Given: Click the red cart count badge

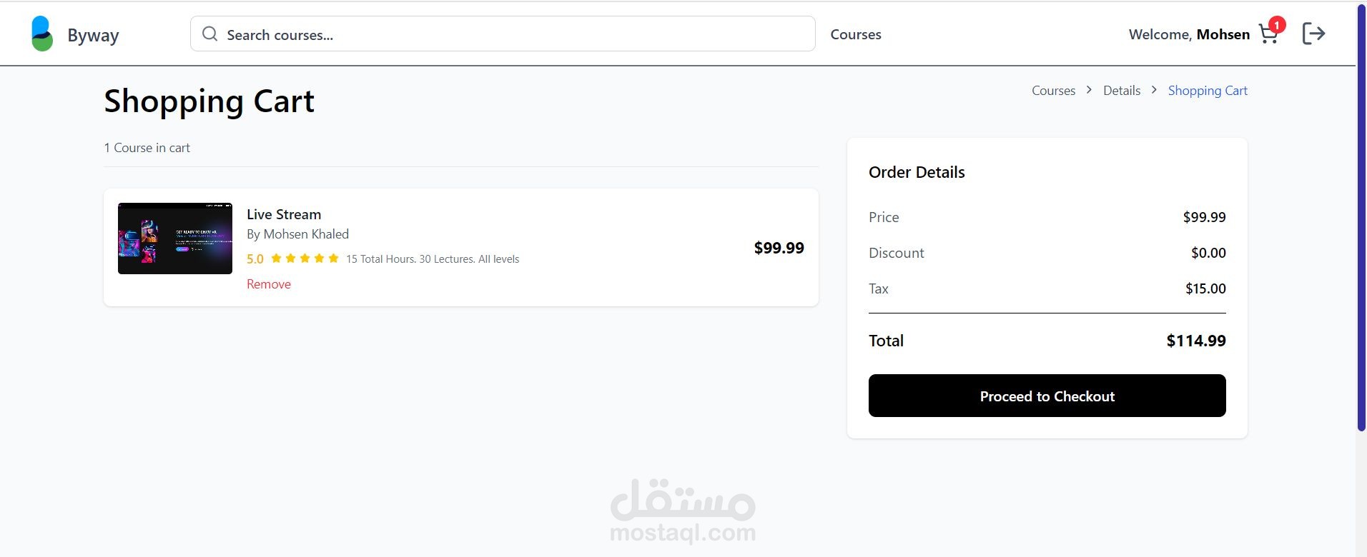Looking at the screenshot, I should click(x=1277, y=25).
